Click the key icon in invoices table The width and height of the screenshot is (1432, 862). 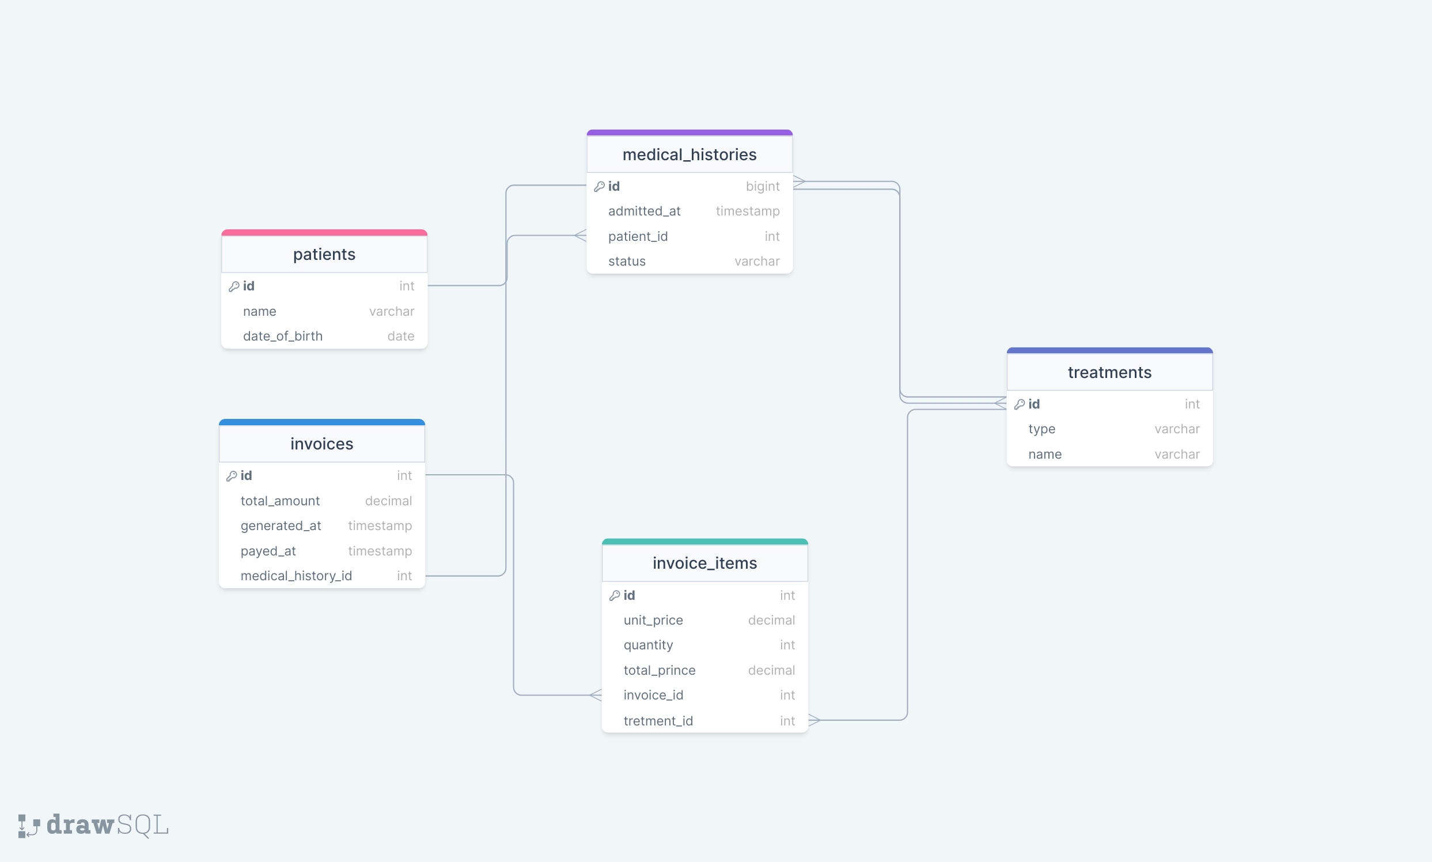pos(232,476)
